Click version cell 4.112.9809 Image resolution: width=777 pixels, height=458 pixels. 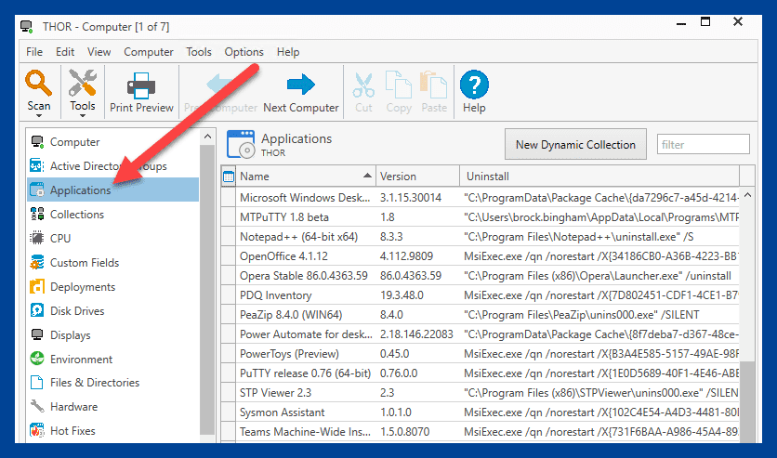point(417,256)
